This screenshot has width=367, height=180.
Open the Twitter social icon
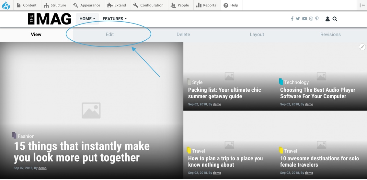click(298, 19)
